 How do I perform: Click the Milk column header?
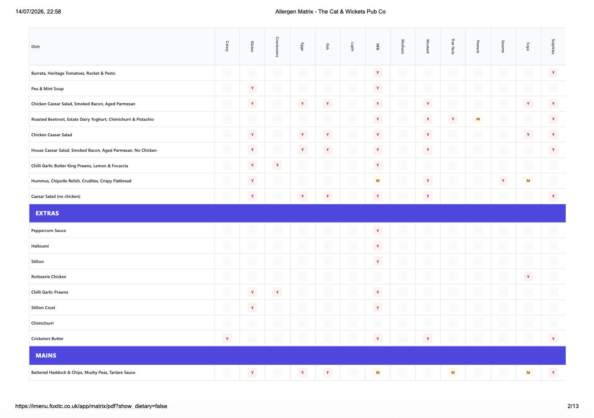click(x=378, y=46)
